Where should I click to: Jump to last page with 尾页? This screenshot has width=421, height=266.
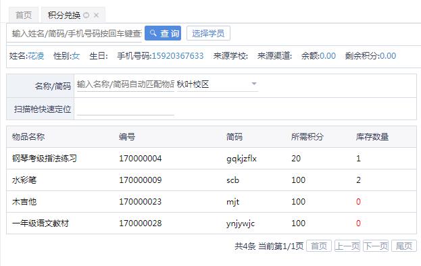pos(404,246)
